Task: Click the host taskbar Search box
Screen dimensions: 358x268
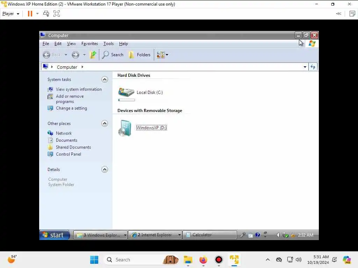Action: coord(141,260)
